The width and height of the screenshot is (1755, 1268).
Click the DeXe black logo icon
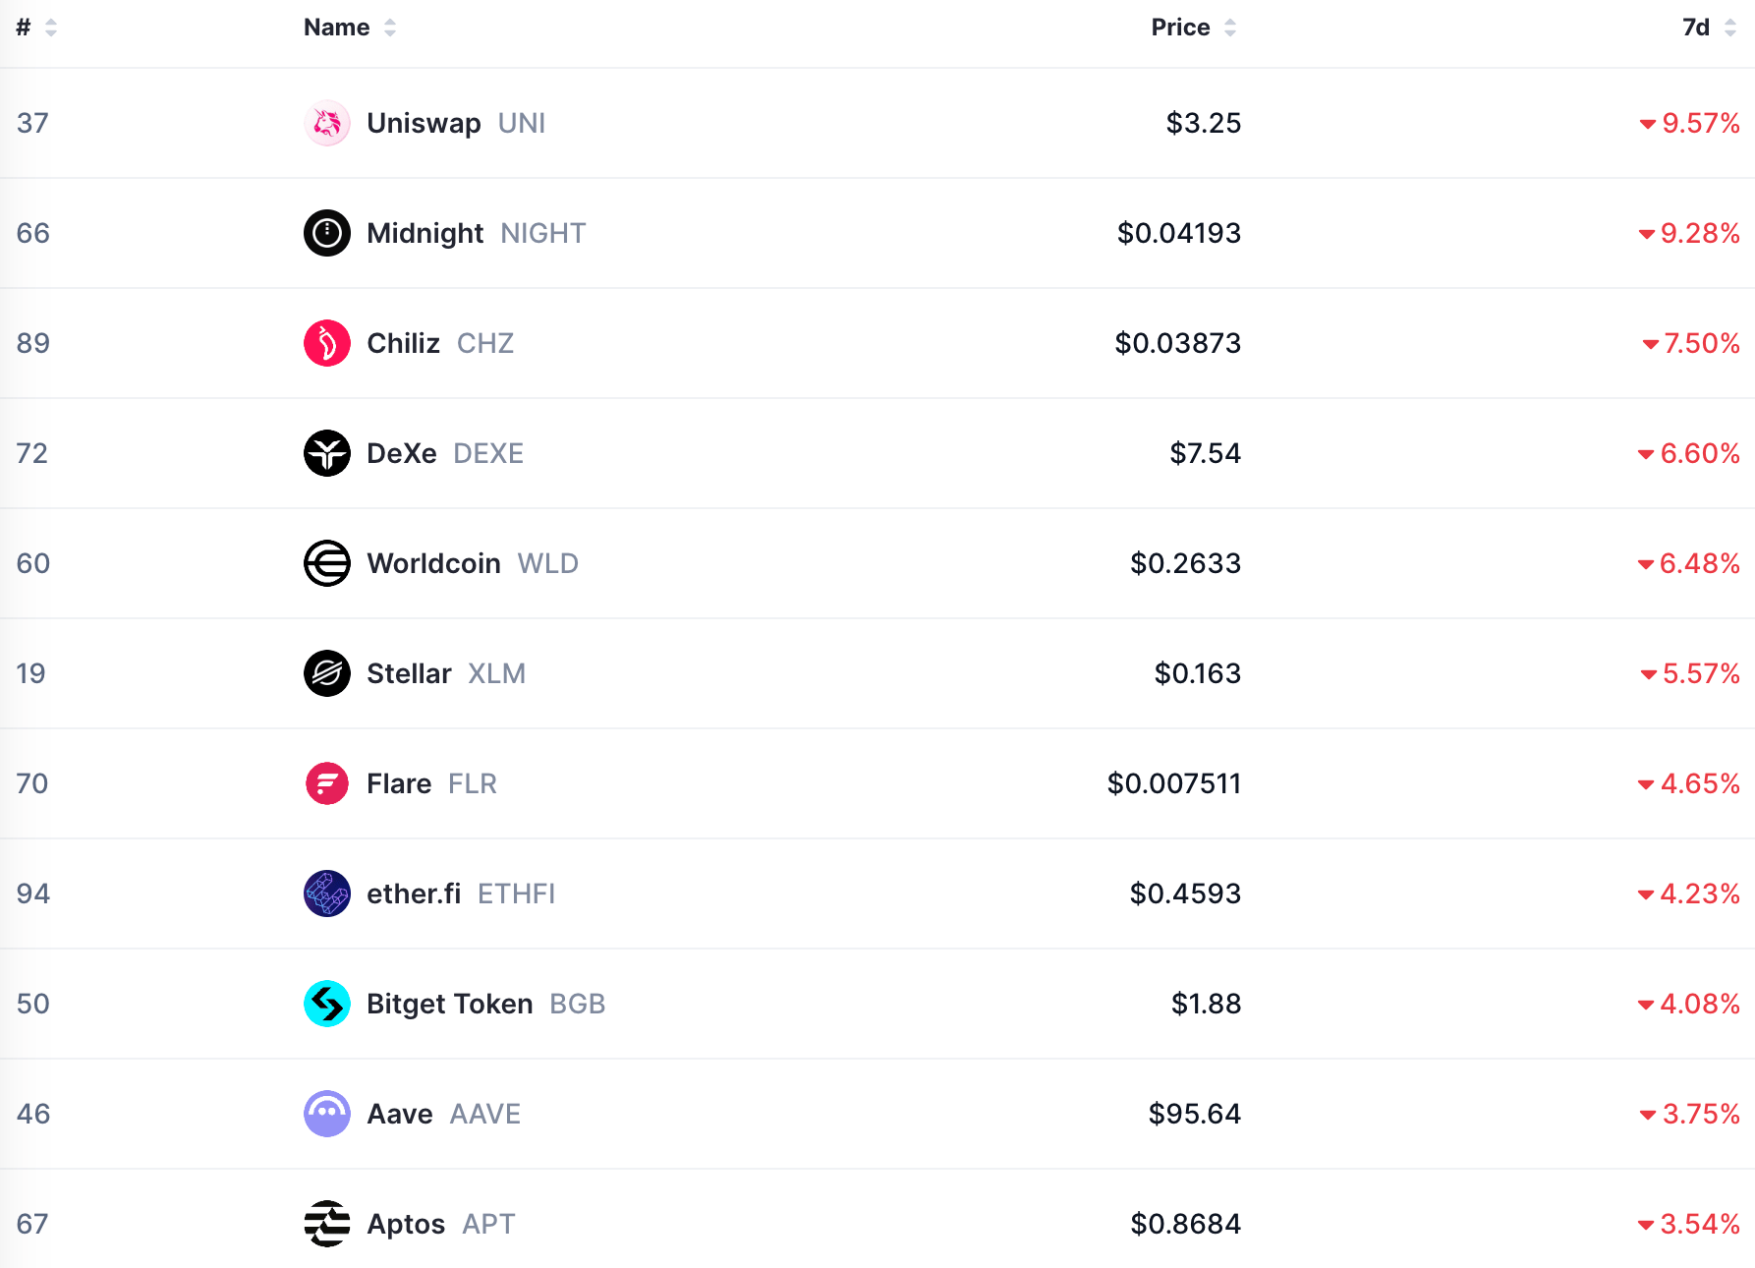tap(327, 453)
